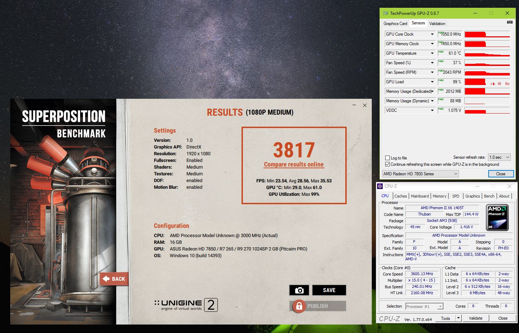The width and height of the screenshot is (519, 333).
Task: Switch to Mainboard tab in CPU-Z
Action: coord(420,196)
